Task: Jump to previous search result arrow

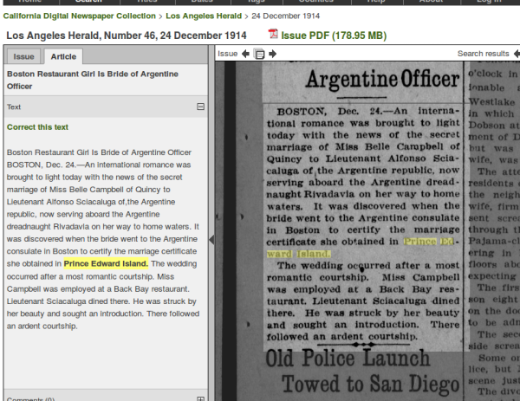Action: coord(517,54)
